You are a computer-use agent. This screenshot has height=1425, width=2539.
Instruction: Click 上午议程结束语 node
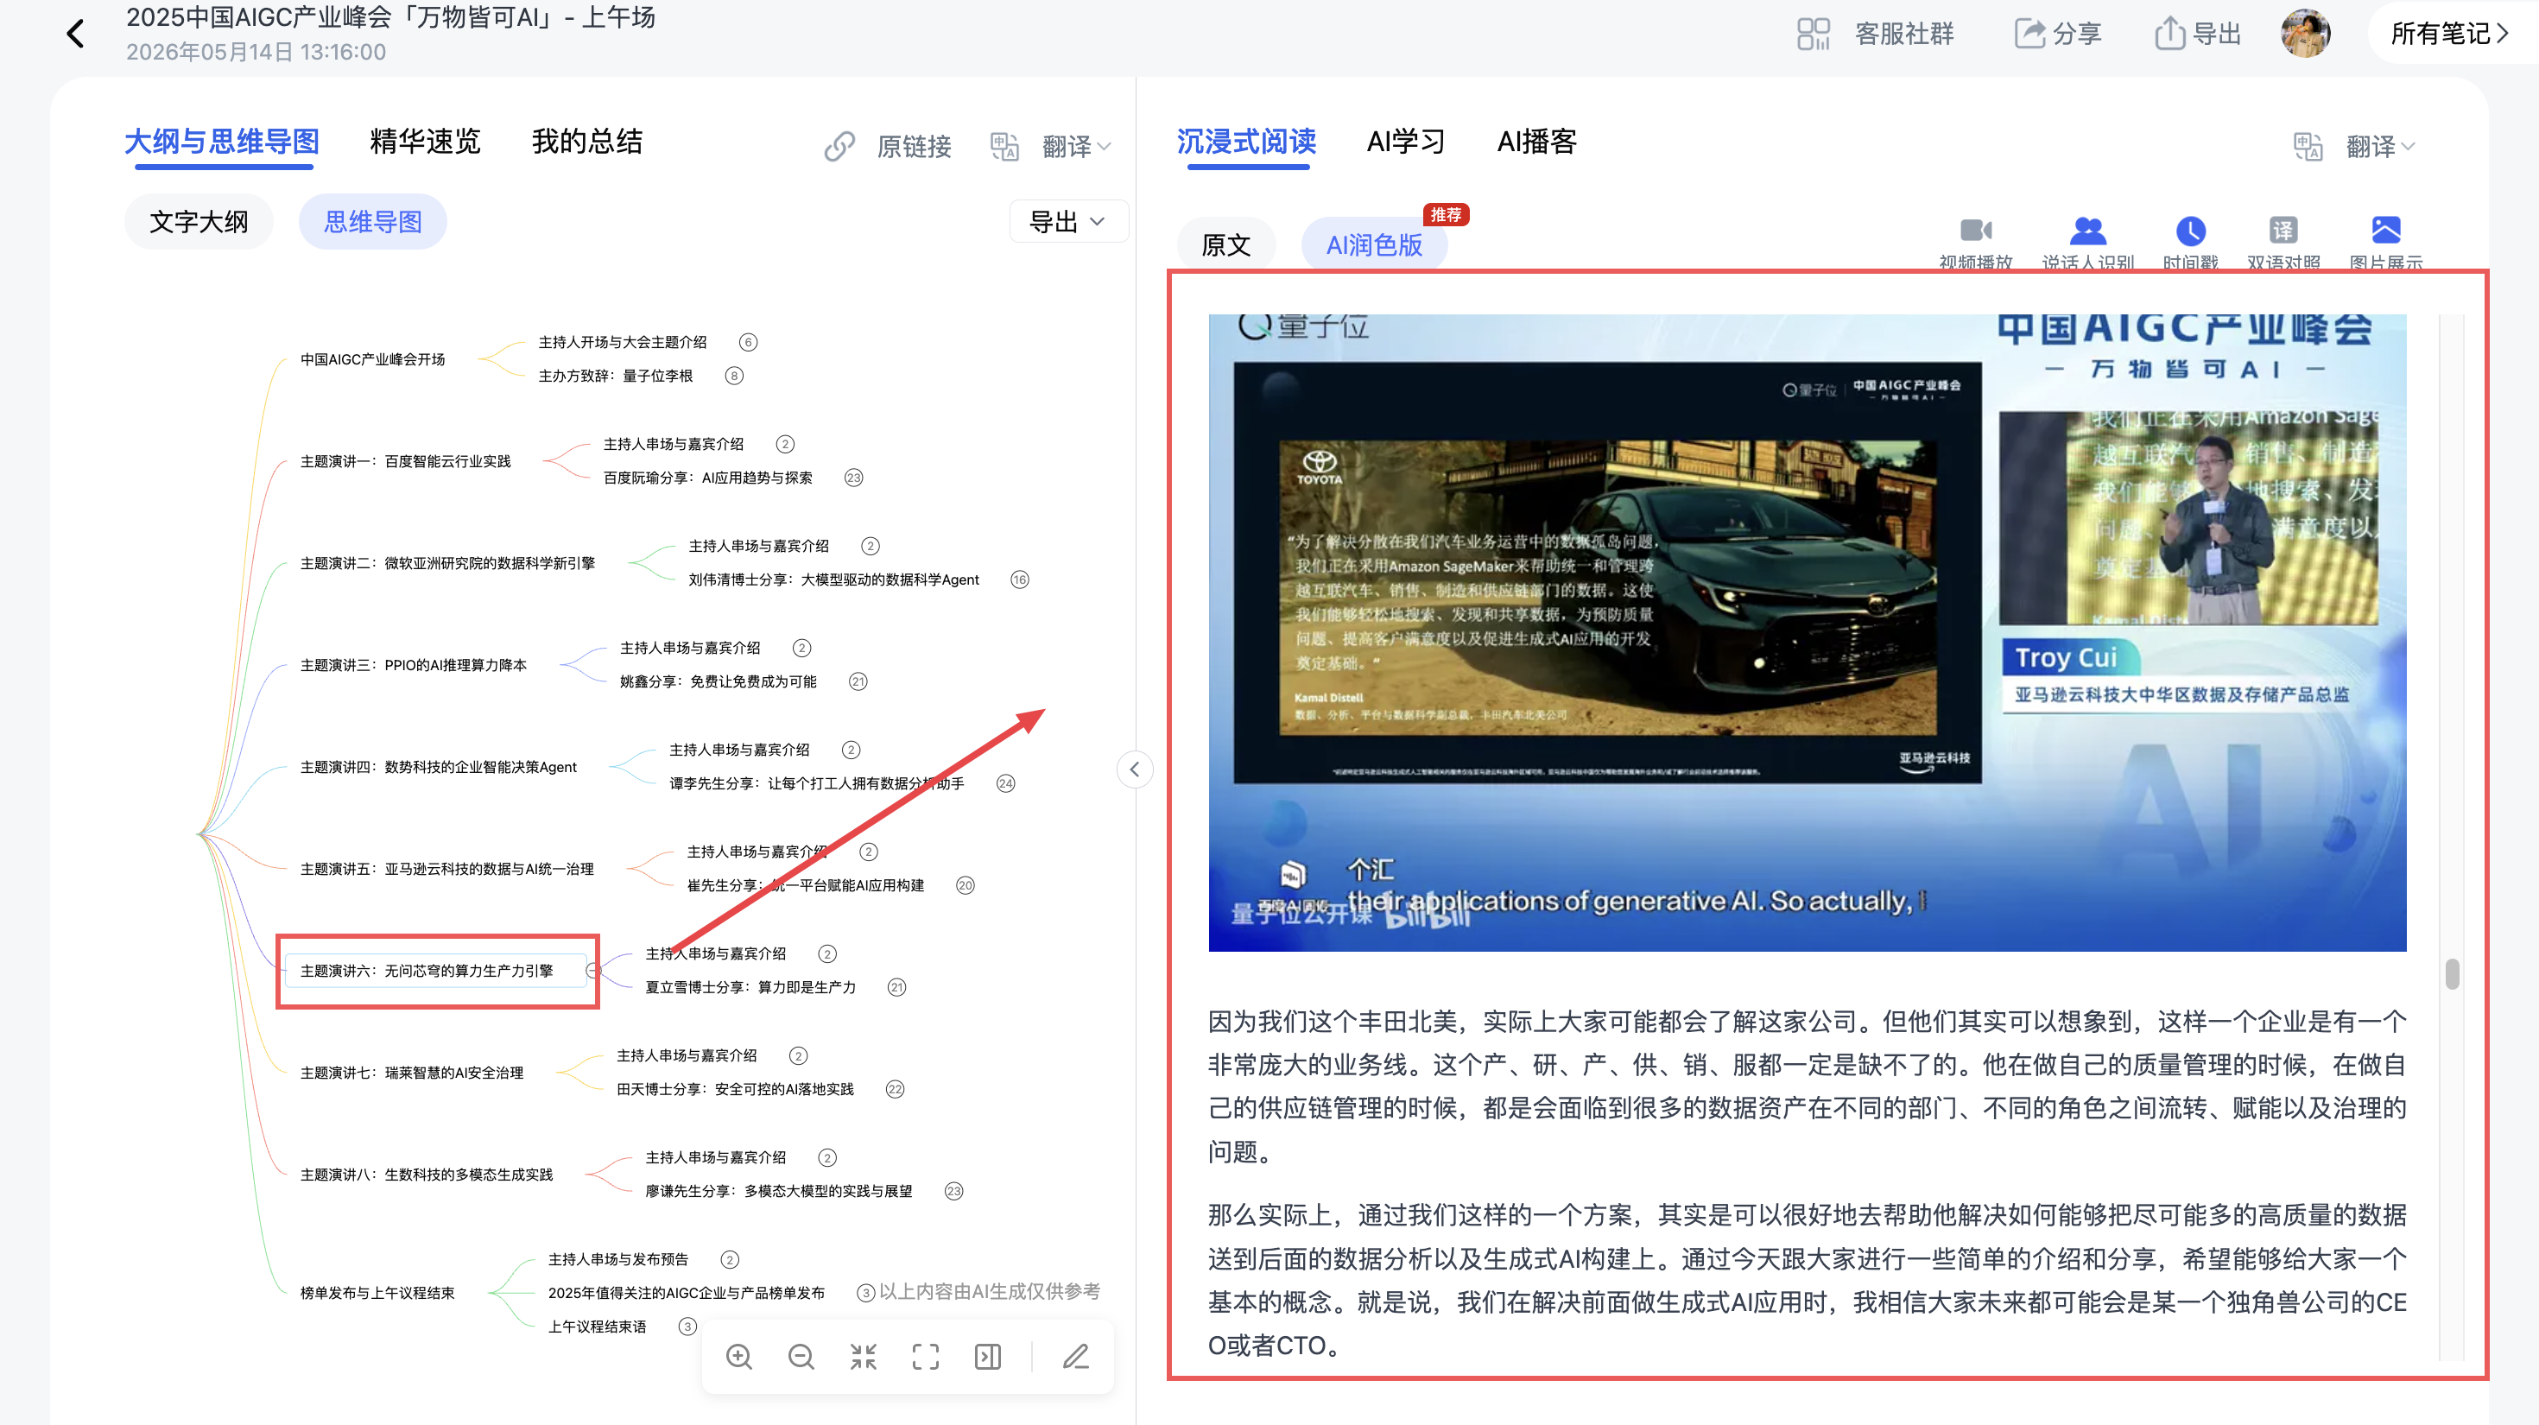click(598, 1327)
